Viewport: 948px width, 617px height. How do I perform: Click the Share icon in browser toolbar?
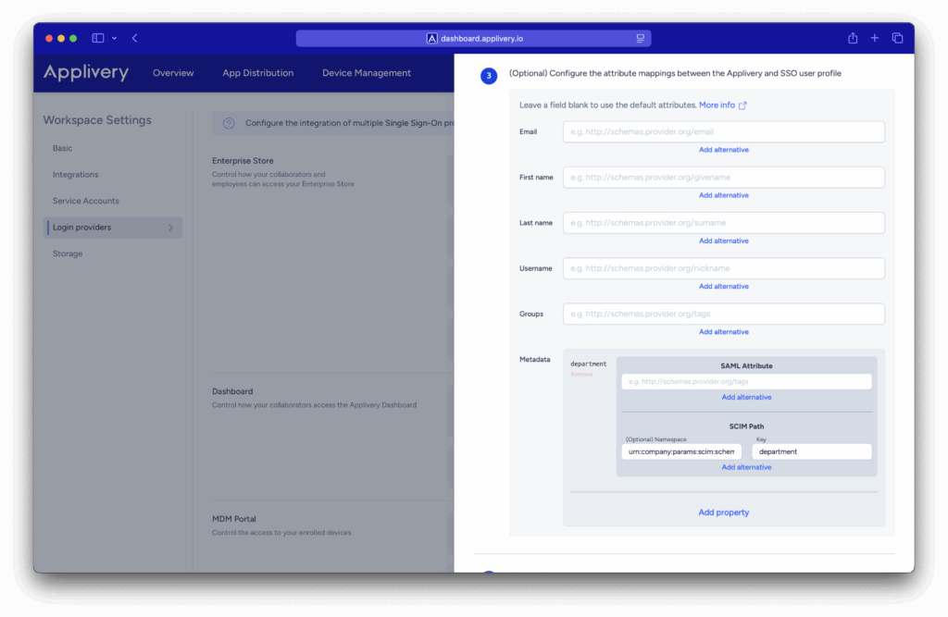click(853, 38)
